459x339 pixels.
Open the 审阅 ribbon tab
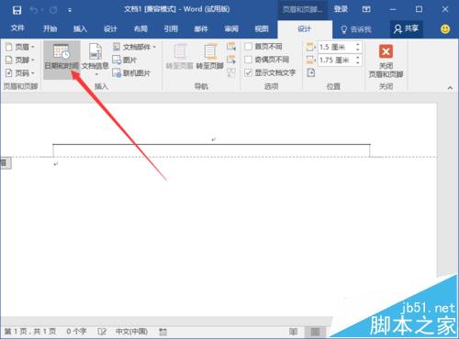click(x=231, y=28)
